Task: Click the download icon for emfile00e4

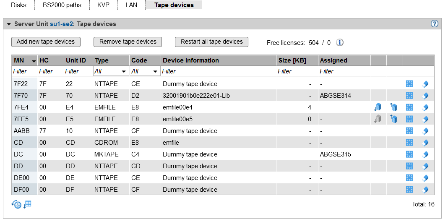Action: point(378,107)
